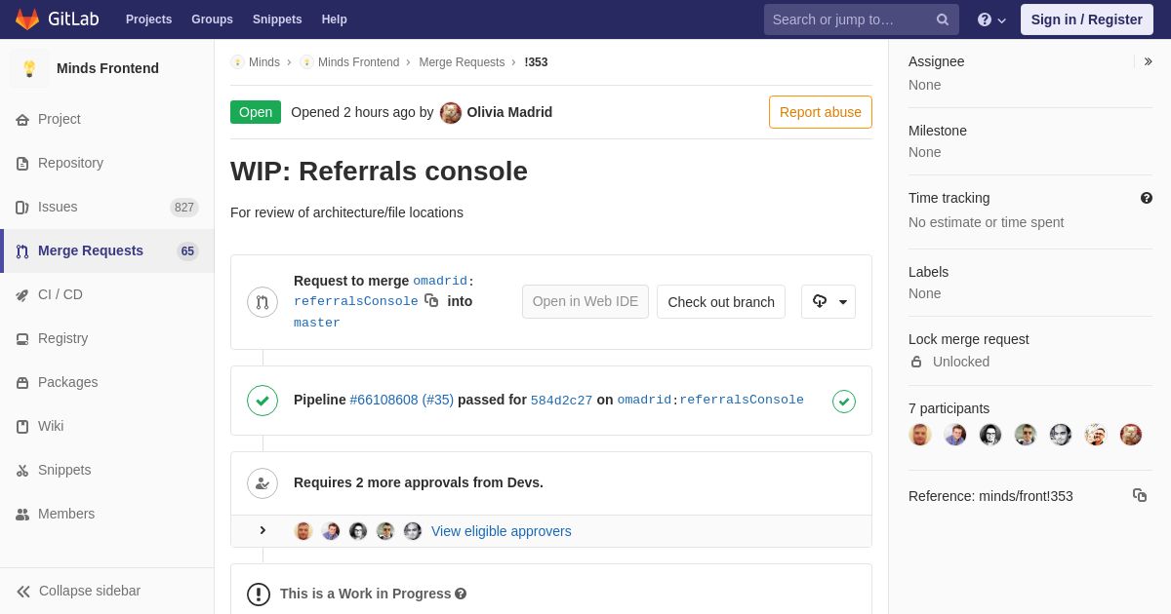
Task: Open the Wiki section in sidebar
Action: [107, 427]
